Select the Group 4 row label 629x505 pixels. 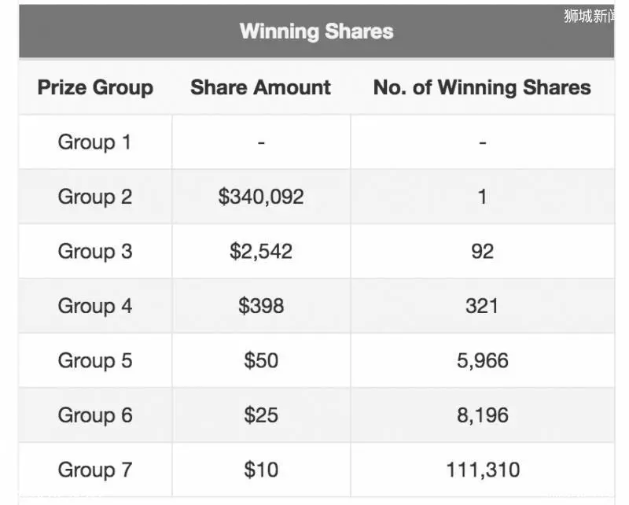(94, 306)
